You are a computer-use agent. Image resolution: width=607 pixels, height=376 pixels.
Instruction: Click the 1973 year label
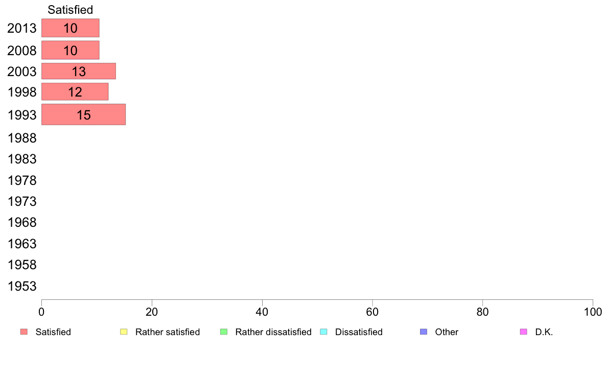(x=22, y=201)
